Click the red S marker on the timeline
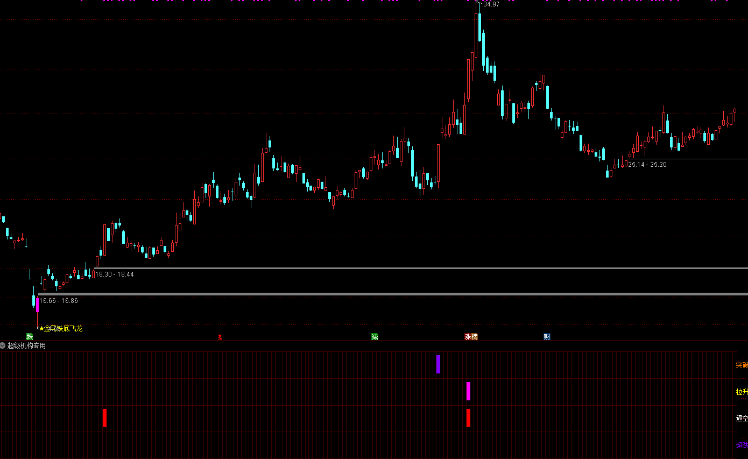This screenshot has width=748, height=459. pyautogui.click(x=220, y=337)
